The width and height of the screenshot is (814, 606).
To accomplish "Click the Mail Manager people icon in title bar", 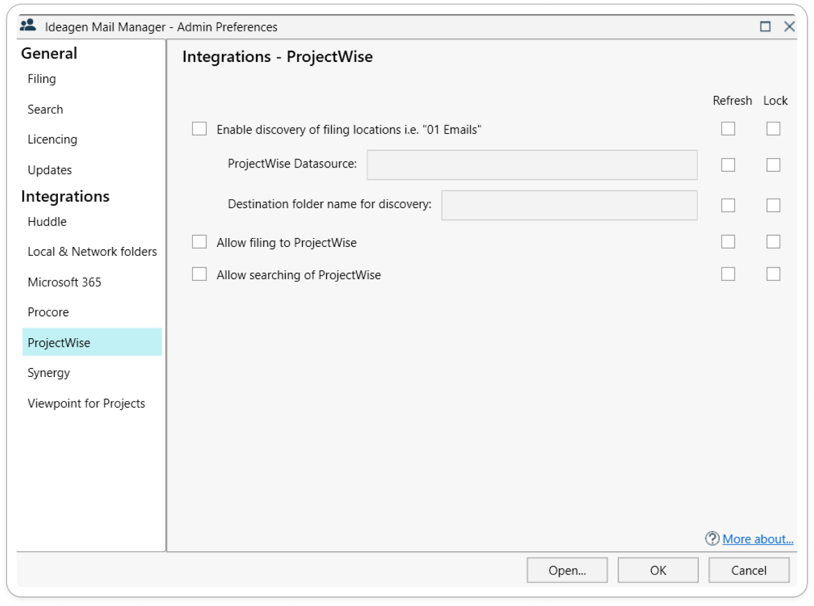I will tap(28, 26).
